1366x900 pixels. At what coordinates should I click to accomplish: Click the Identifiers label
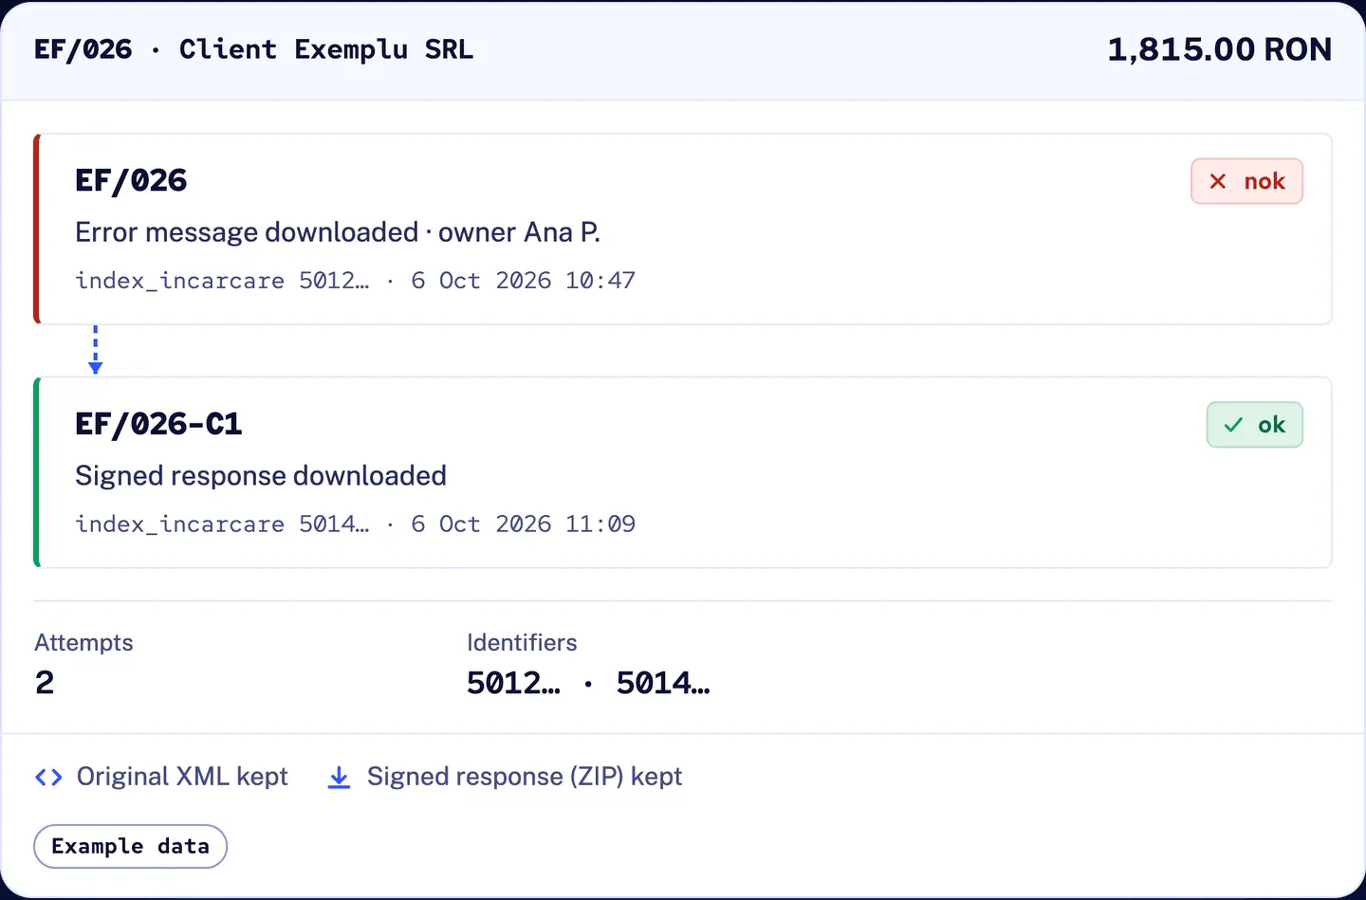522,643
